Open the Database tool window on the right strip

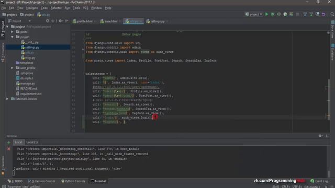[x=333, y=52]
